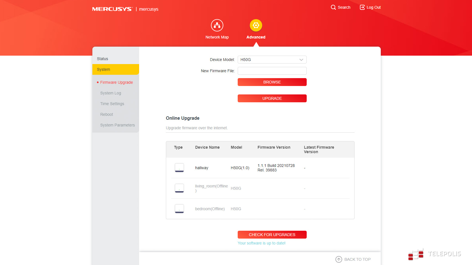
Task: Click the Back to Top arrow icon
Action: click(339, 259)
